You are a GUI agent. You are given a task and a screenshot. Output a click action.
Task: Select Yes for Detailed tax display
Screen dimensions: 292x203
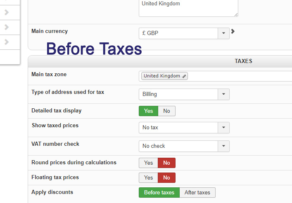click(148, 111)
